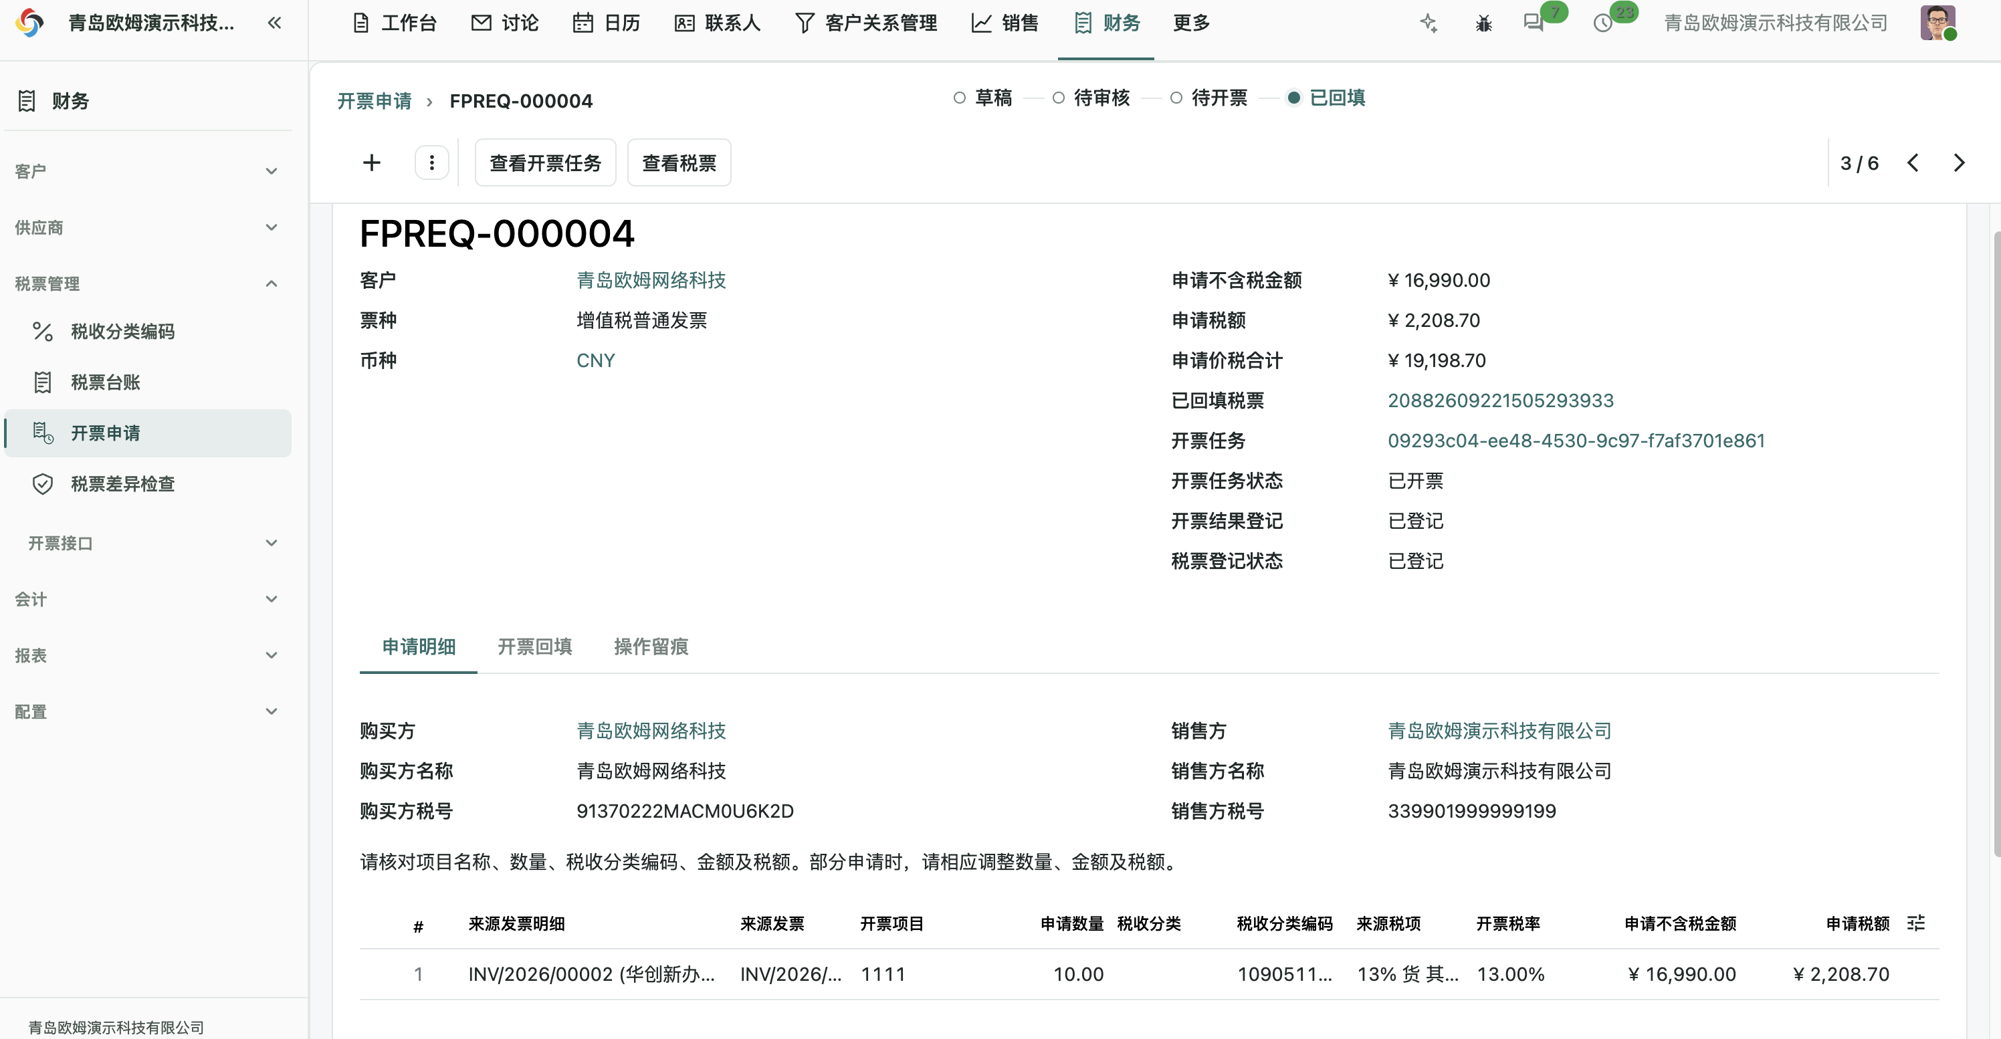This screenshot has width=2001, height=1039.
Task: Expand the 会计 sidebar section
Action: [148, 598]
